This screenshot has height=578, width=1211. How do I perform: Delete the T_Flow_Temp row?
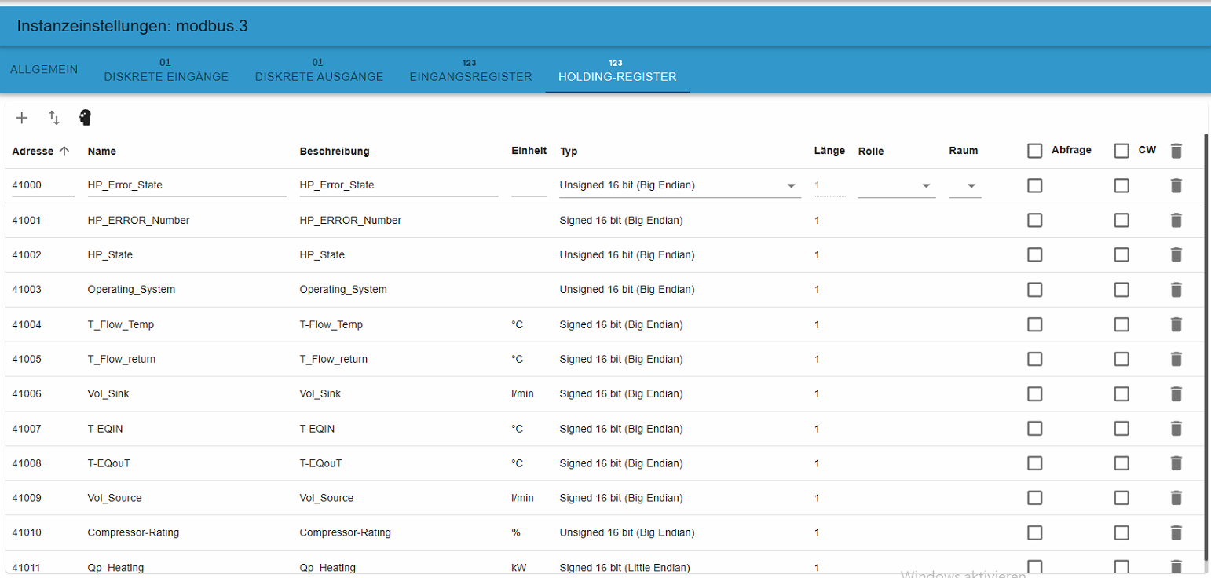coord(1176,324)
